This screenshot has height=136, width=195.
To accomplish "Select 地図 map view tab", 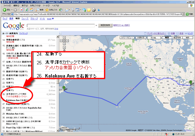I will coord(167,38).
